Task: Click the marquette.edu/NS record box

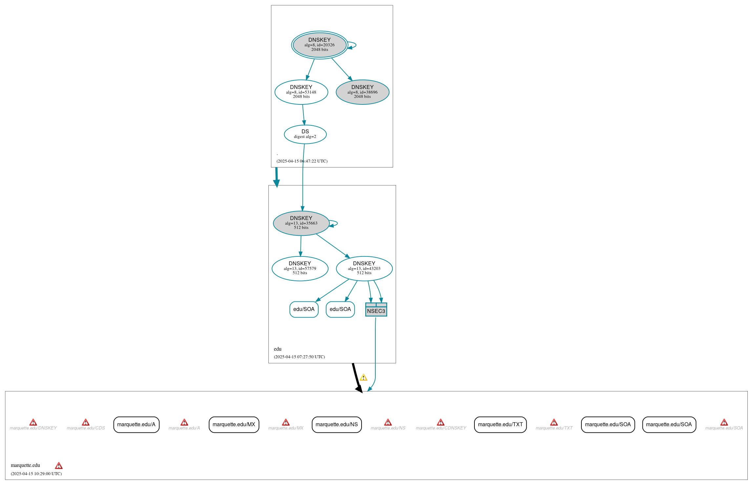Action: pos(336,425)
